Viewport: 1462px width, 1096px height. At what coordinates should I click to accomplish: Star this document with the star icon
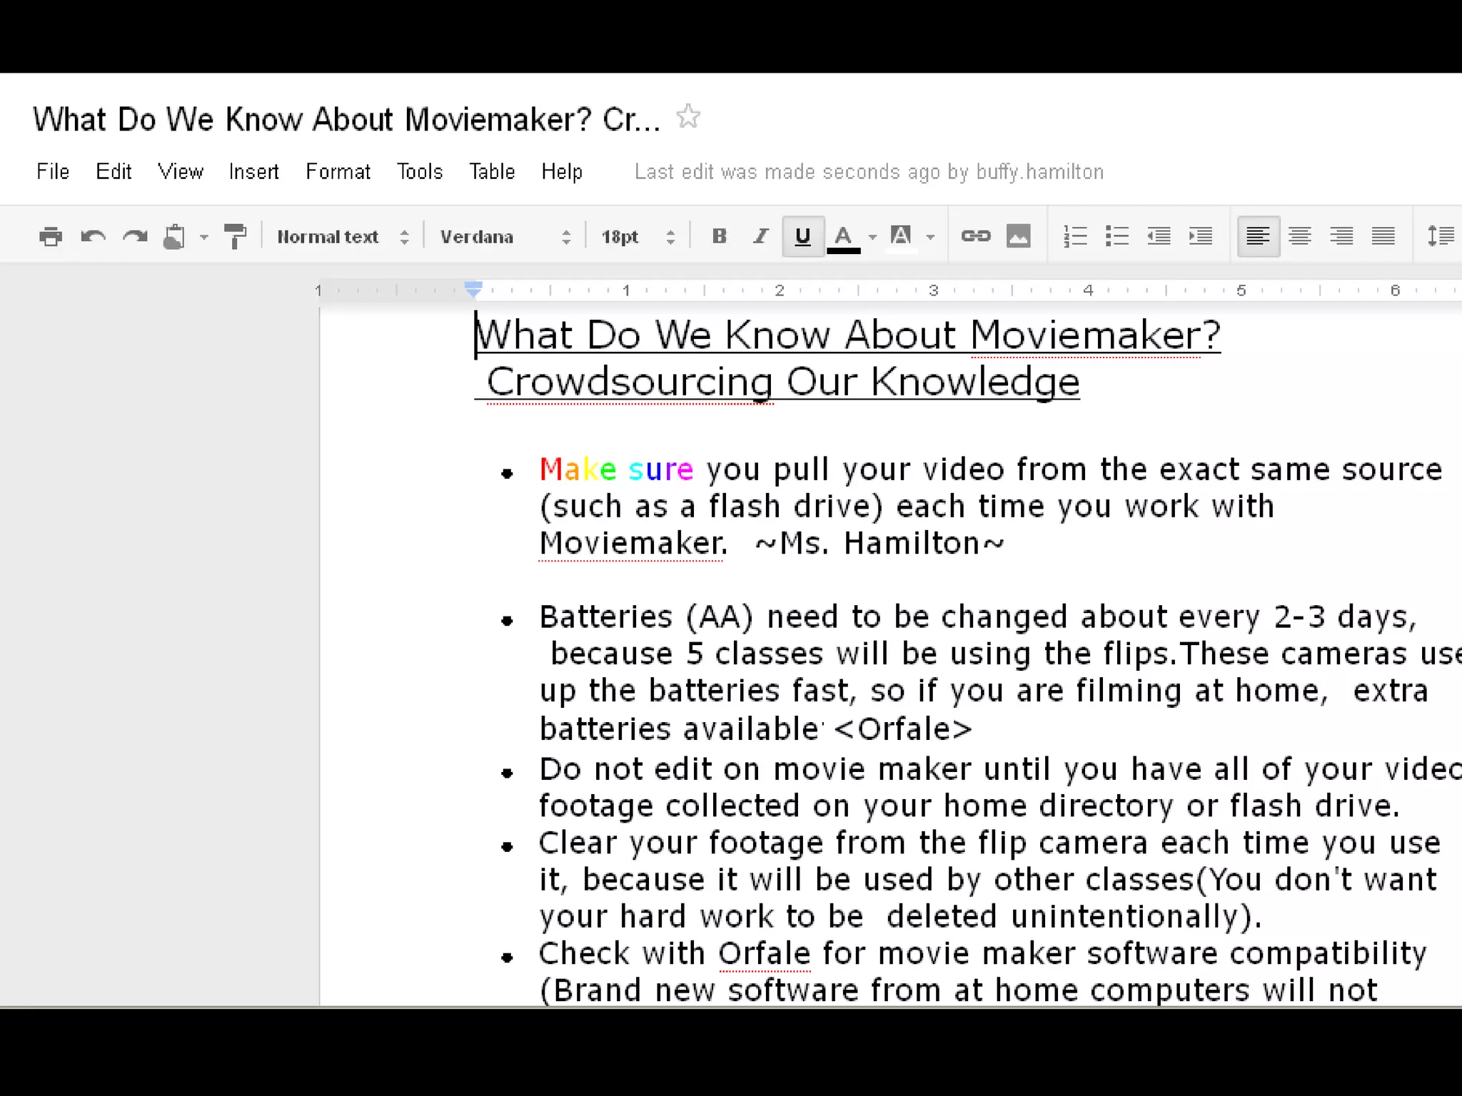click(688, 116)
